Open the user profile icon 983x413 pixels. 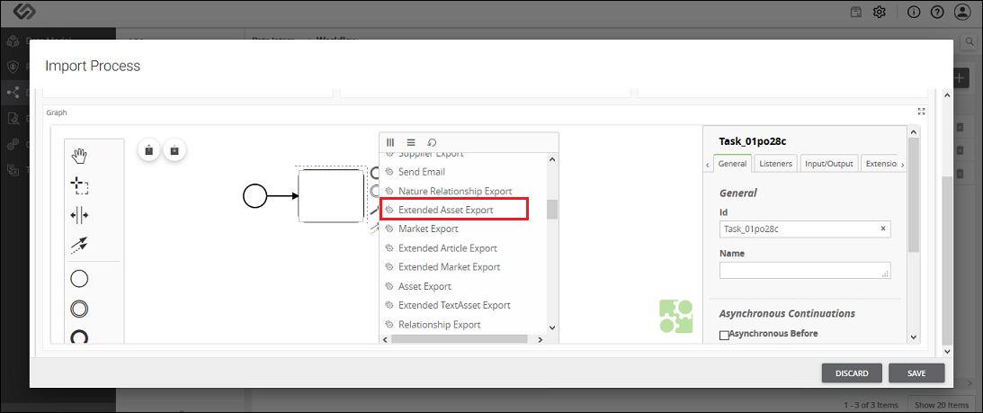961,12
